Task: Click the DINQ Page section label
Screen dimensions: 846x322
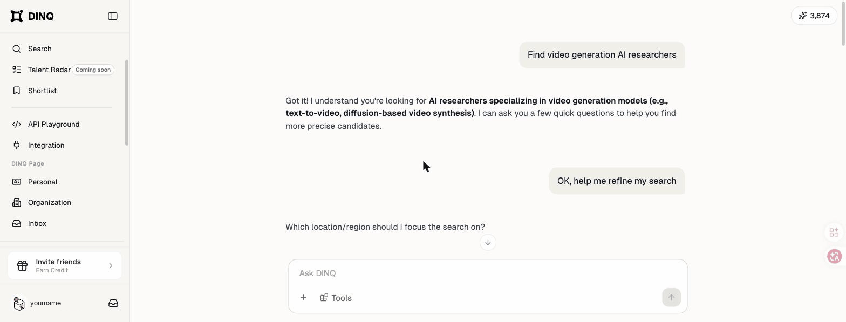Action: (28, 163)
